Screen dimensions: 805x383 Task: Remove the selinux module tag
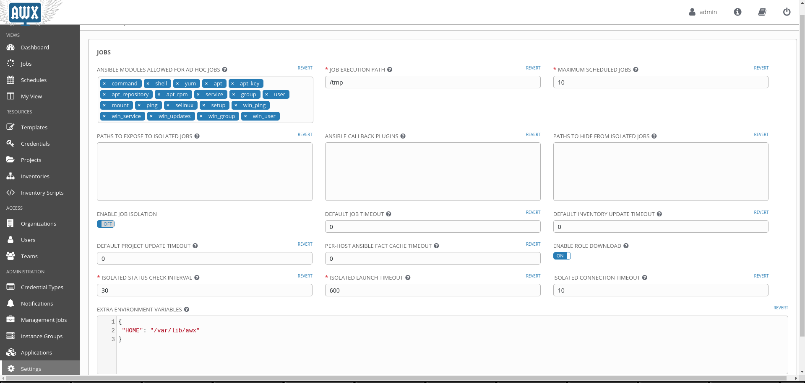tap(168, 105)
